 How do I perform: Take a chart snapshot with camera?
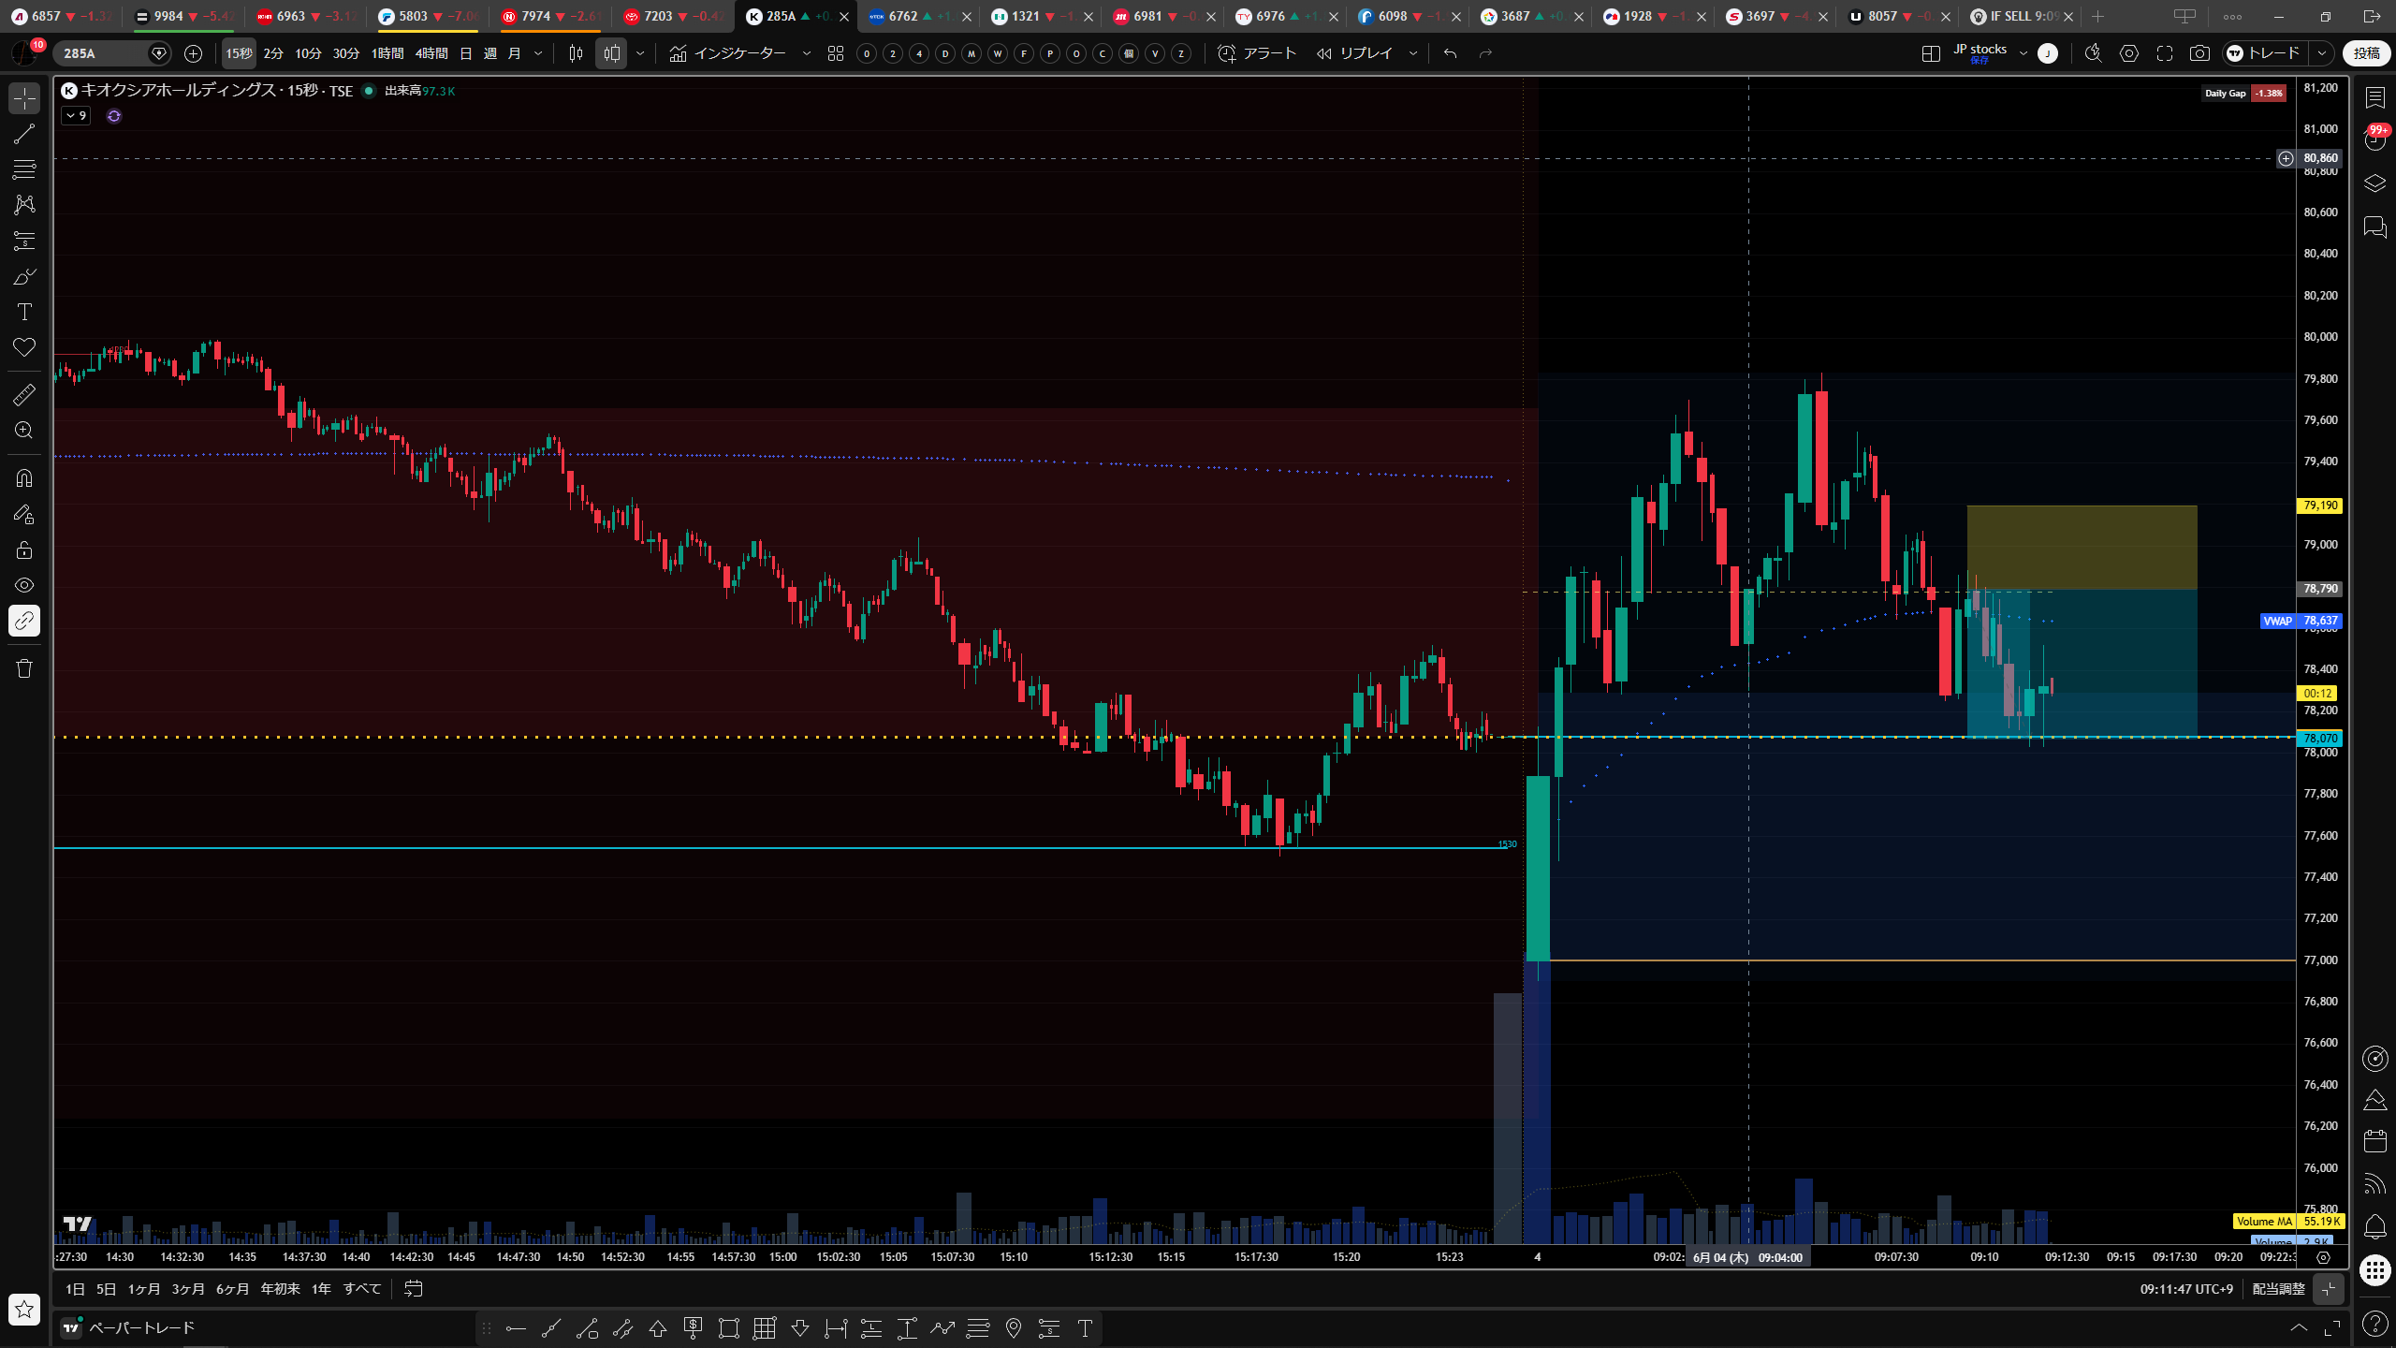[2199, 53]
